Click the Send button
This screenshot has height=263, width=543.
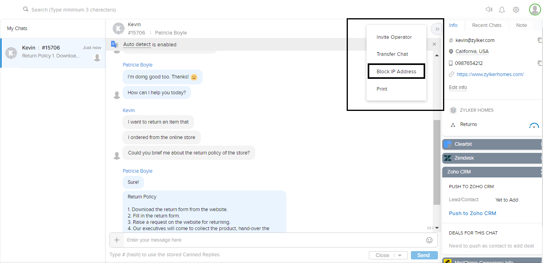pyautogui.click(x=424, y=255)
